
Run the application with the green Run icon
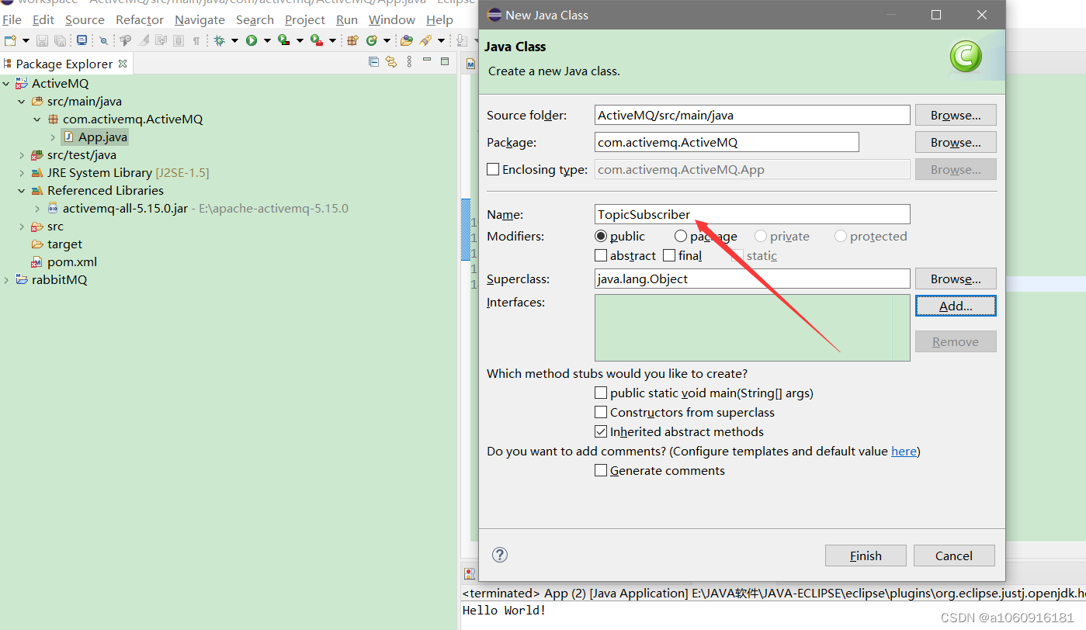[x=252, y=40]
